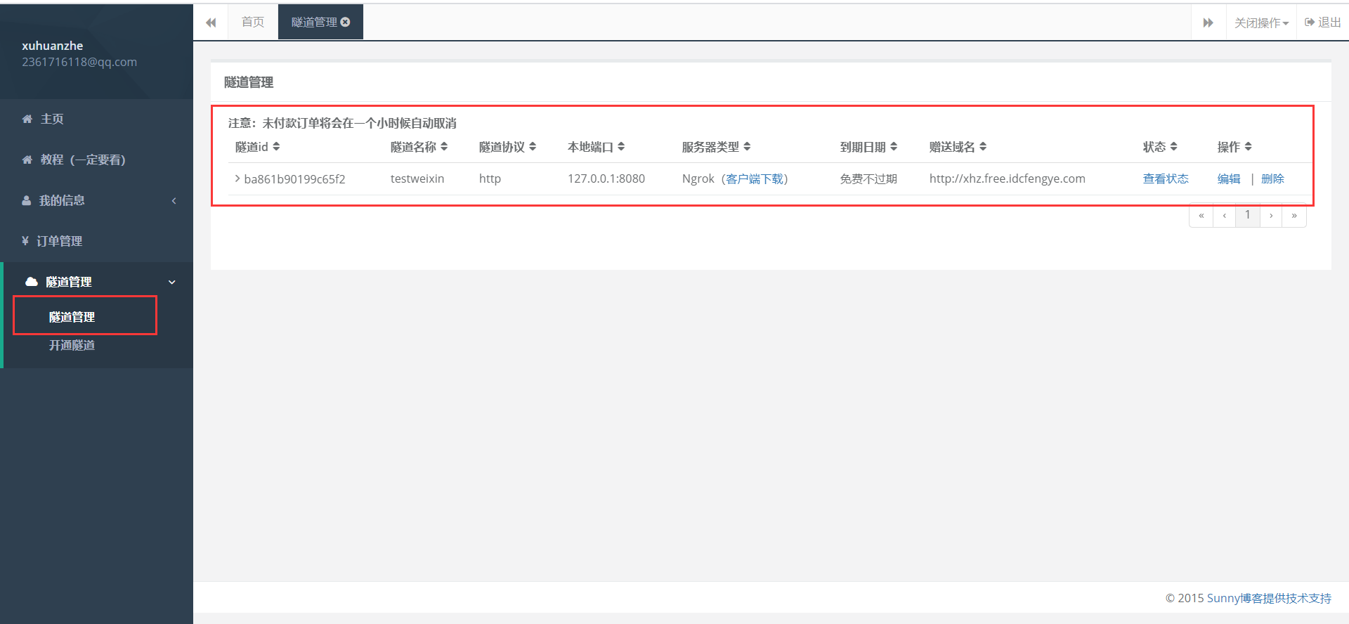Click the cloud icon beside 隧道管理
Viewport: 1349px width, 624px height.
[x=32, y=282]
